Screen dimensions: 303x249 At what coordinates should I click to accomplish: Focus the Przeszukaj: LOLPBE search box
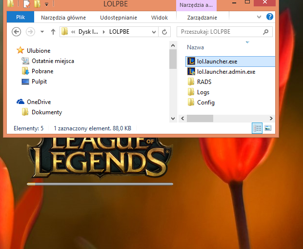224,32
